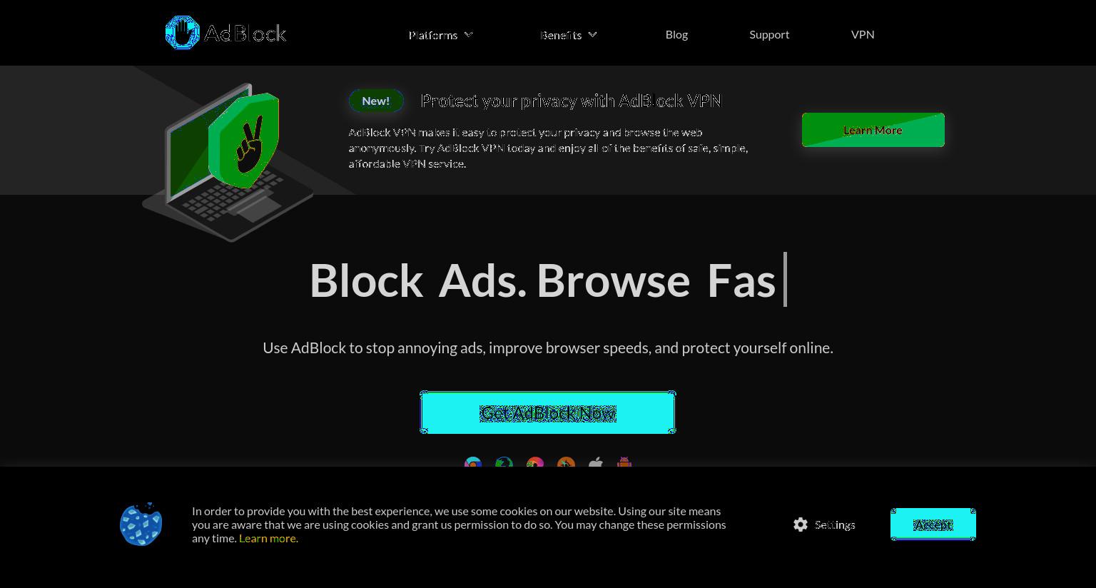
Task: Click the Get AdBlock Now button
Action: tap(548, 412)
